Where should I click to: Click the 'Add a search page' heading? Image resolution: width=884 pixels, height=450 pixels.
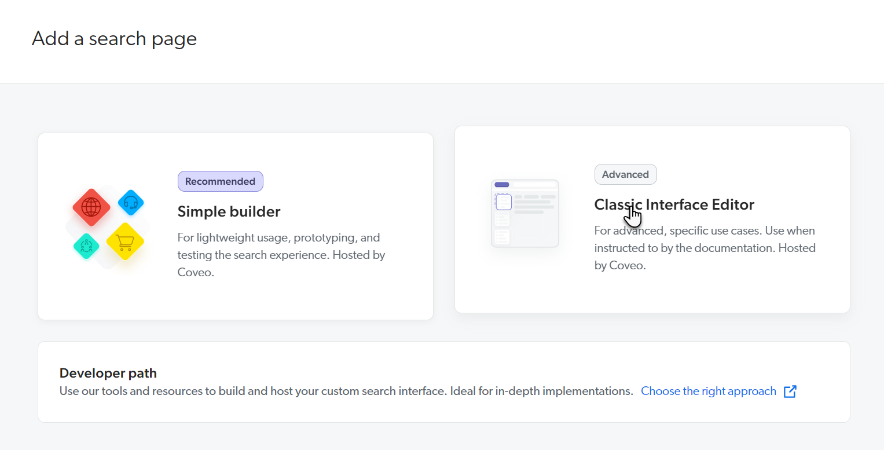(x=115, y=38)
